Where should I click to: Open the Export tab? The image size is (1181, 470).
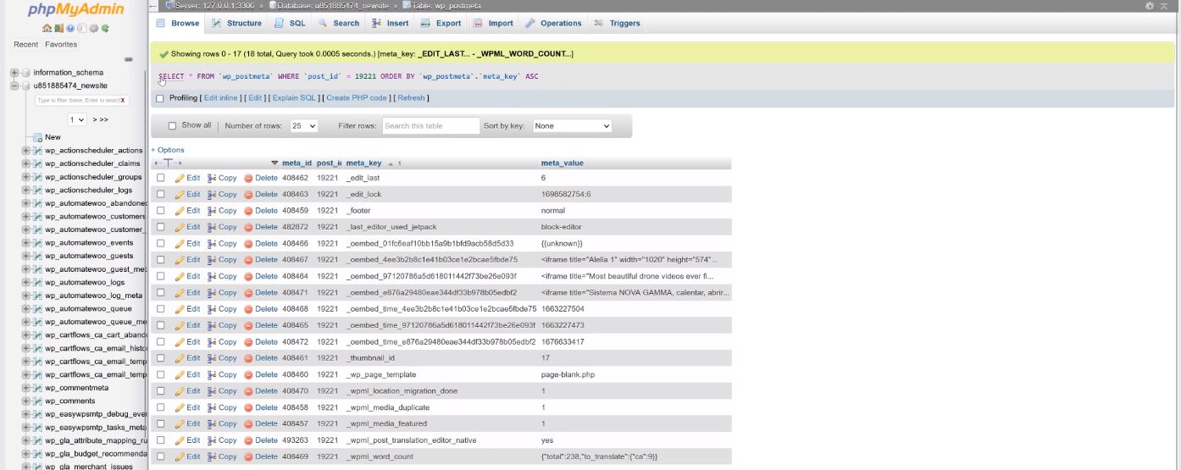click(x=441, y=23)
